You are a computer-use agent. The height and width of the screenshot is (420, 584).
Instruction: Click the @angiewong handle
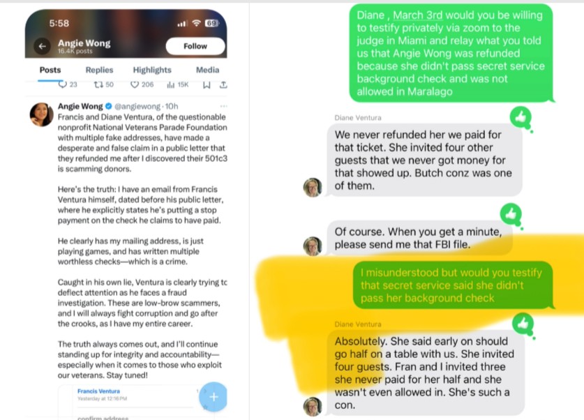pyautogui.click(x=137, y=107)
